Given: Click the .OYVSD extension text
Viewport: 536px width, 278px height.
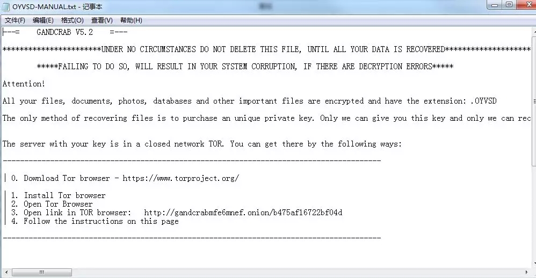Looking at the screenshot, I should click(484, 101).
